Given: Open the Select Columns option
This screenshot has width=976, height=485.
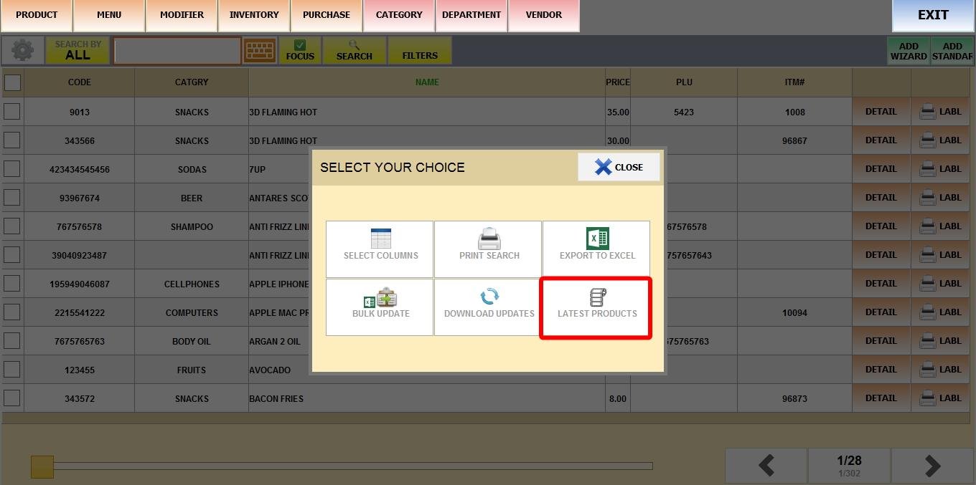Looking at the screenshot, I should (380, 248).
